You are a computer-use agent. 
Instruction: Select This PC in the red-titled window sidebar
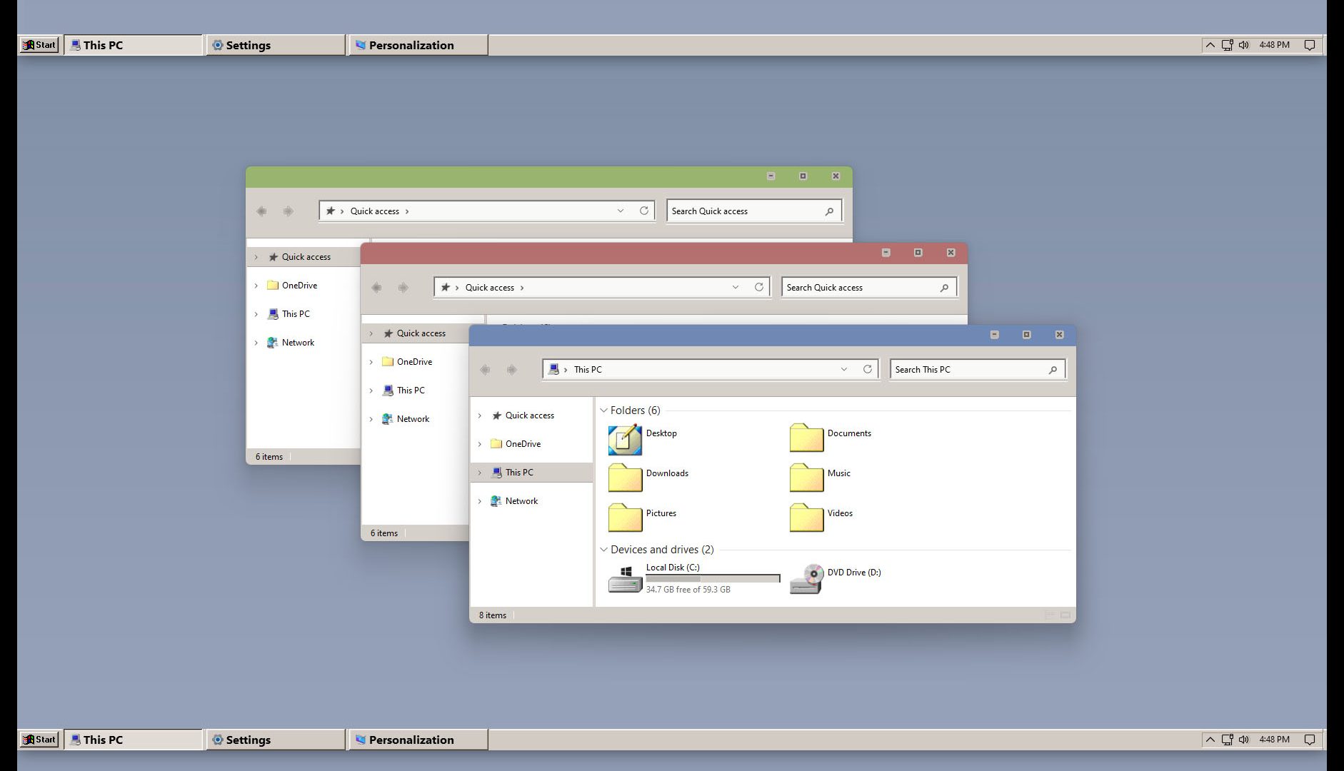(x=410, y=390)
